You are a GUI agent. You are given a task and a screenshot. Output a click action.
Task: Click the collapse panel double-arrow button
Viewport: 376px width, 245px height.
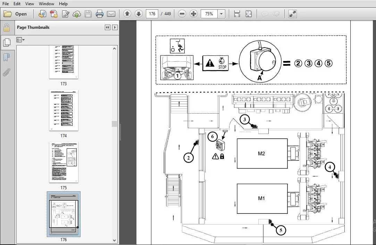[107, 27]
